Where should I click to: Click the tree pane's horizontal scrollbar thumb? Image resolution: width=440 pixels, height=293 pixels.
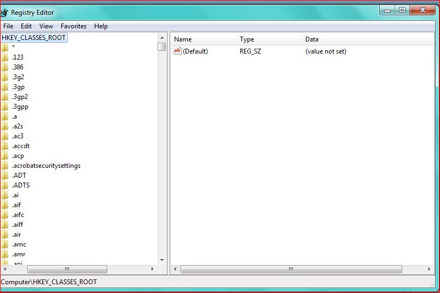pos(67,269)
